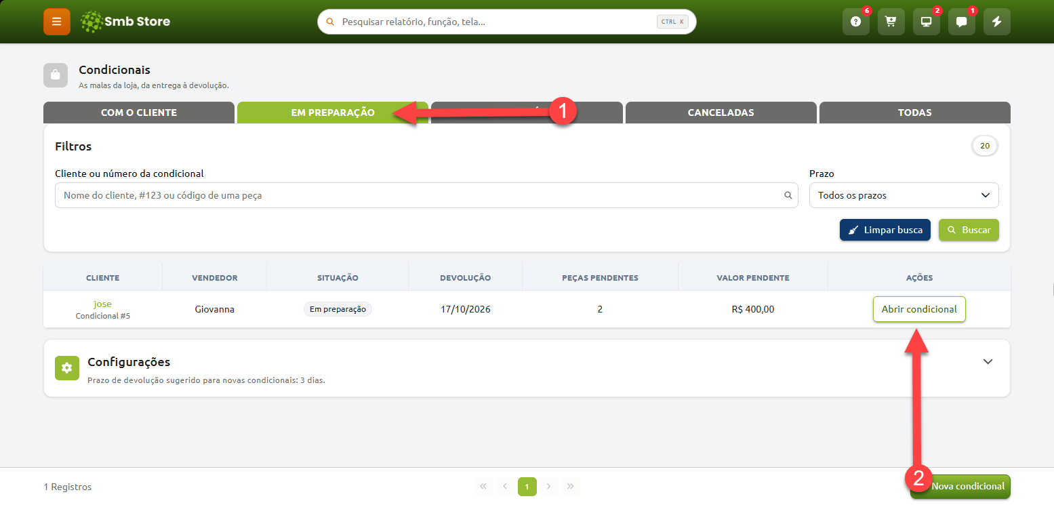Viewport: 1054px width, 505px height.
Task: Expand the Configurações section chevron
Action: pos(988,361)
